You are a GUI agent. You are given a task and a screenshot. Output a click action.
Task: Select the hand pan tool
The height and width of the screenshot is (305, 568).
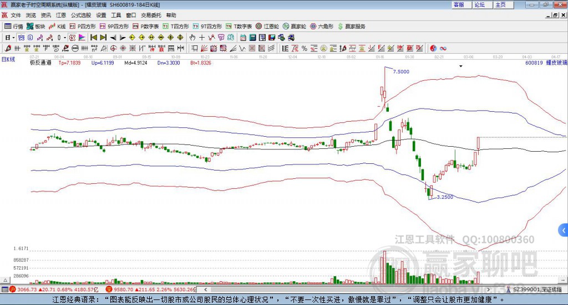[192, 38]
